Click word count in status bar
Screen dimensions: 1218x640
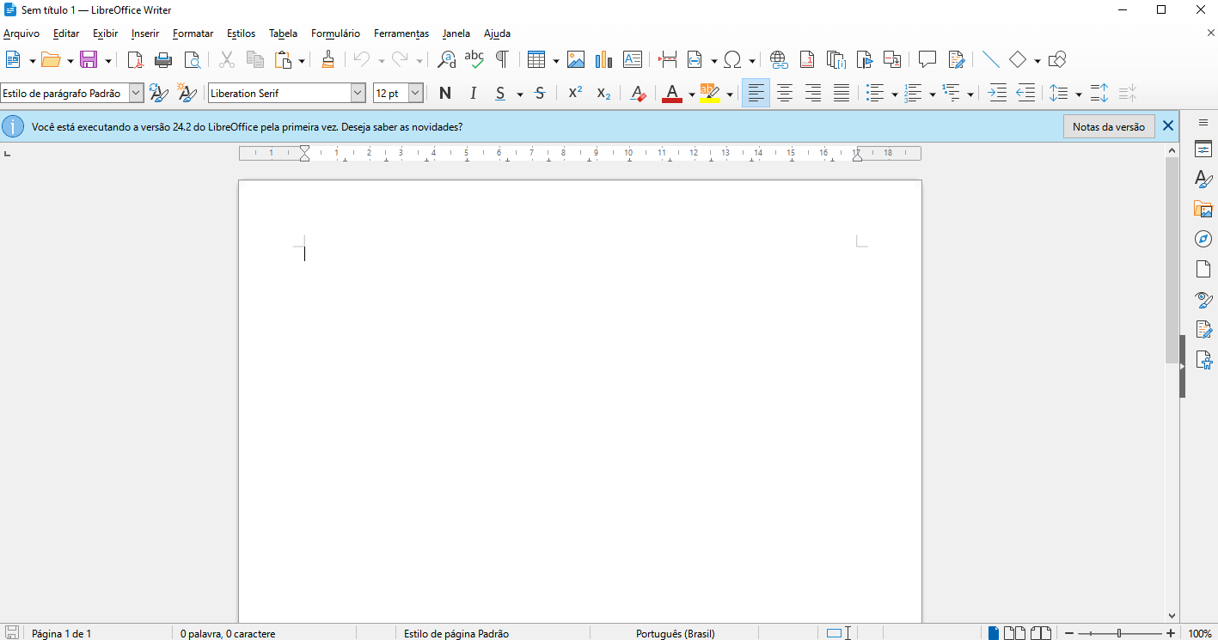tap(228, 633)
